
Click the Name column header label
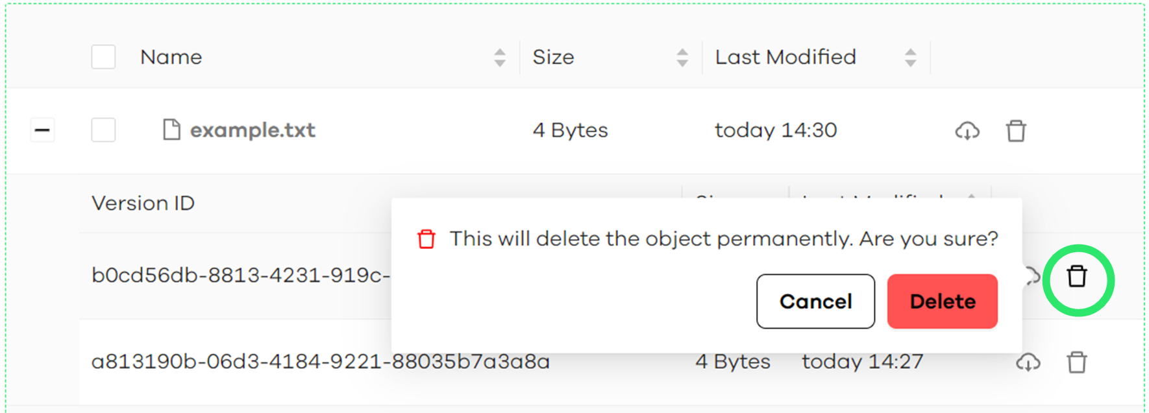coord(171,57)
